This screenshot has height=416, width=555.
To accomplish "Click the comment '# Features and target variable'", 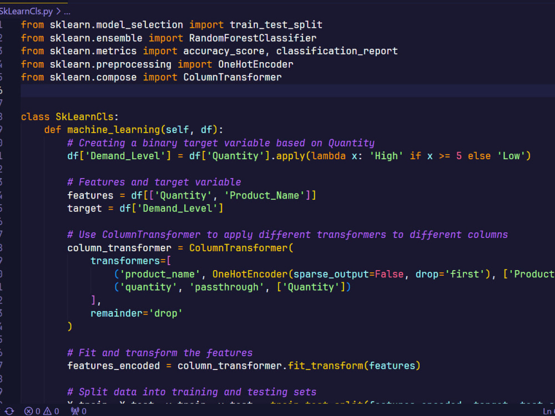I will (154, 182).
